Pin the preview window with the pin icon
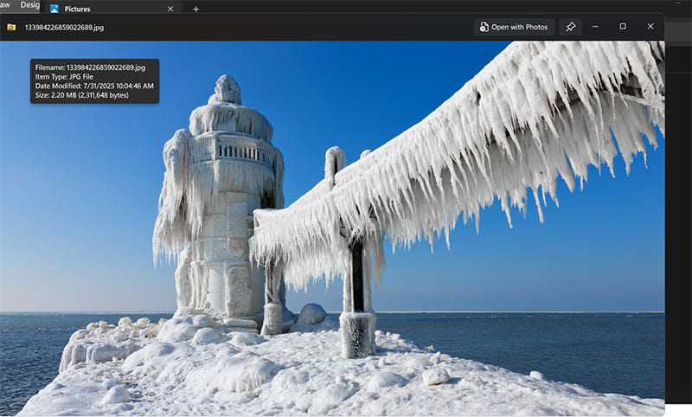This screenshot has height=417, width=692. 570,27
